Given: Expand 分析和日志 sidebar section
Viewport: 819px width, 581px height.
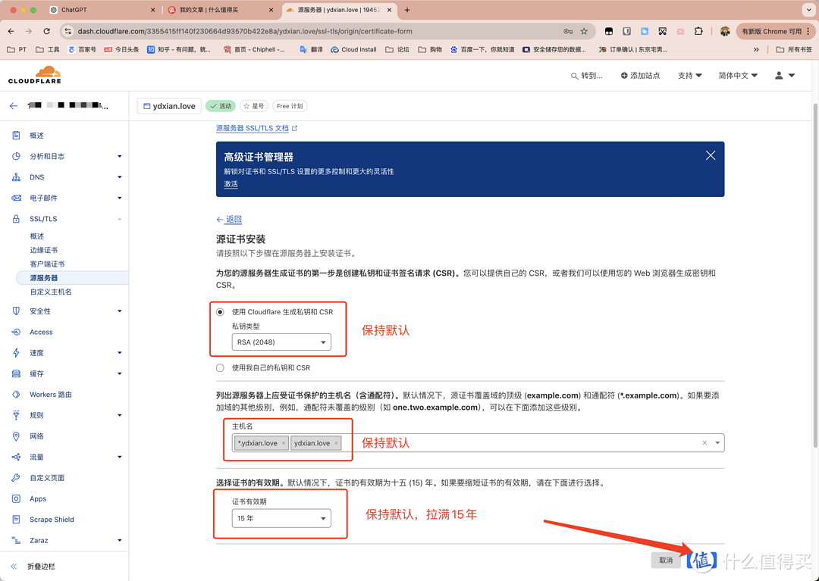Looking at the screenshot, I should point(119,157).
